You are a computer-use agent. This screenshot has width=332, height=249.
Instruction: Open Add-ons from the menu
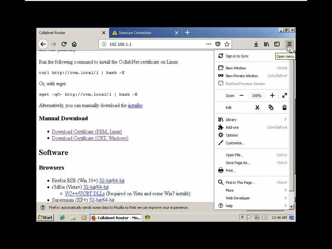[252, 127]
